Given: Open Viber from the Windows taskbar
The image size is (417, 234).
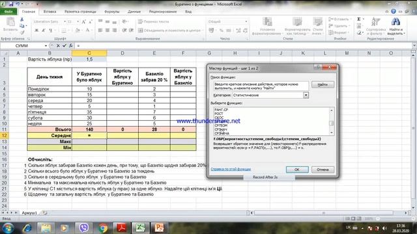Looking at the screenshot, I should (x=84, y=228).
